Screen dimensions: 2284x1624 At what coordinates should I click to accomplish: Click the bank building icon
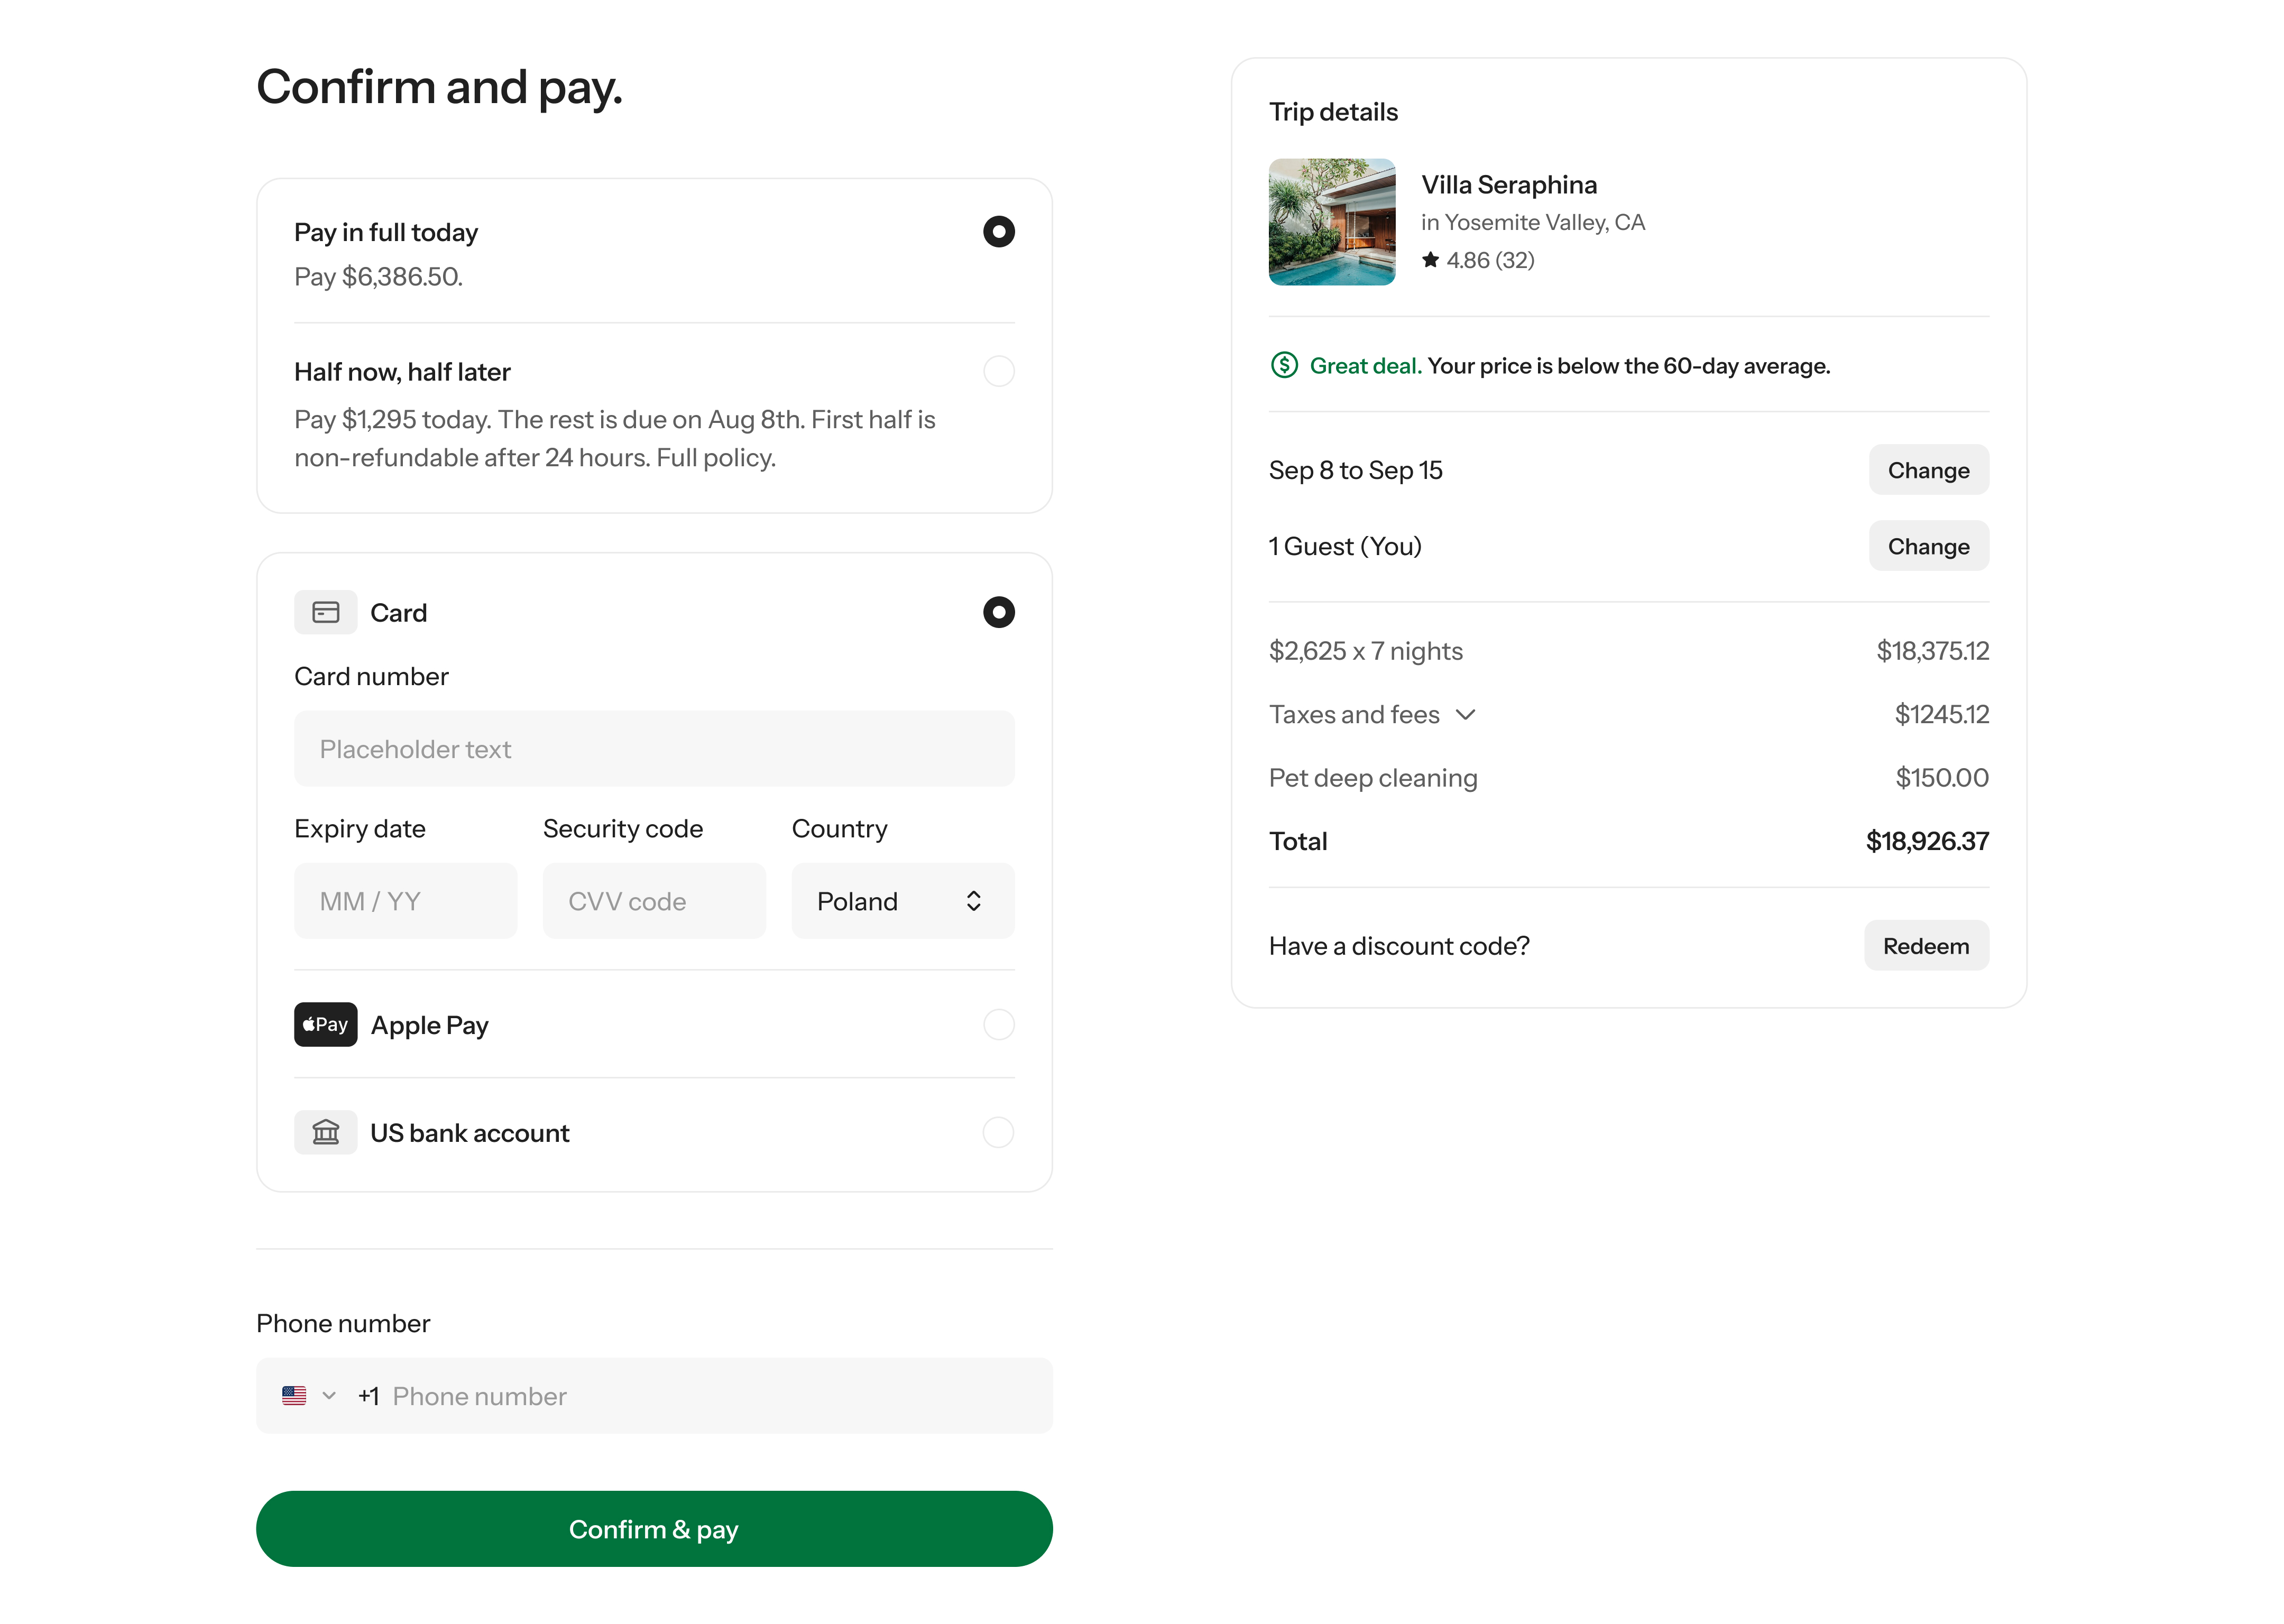325,1132
